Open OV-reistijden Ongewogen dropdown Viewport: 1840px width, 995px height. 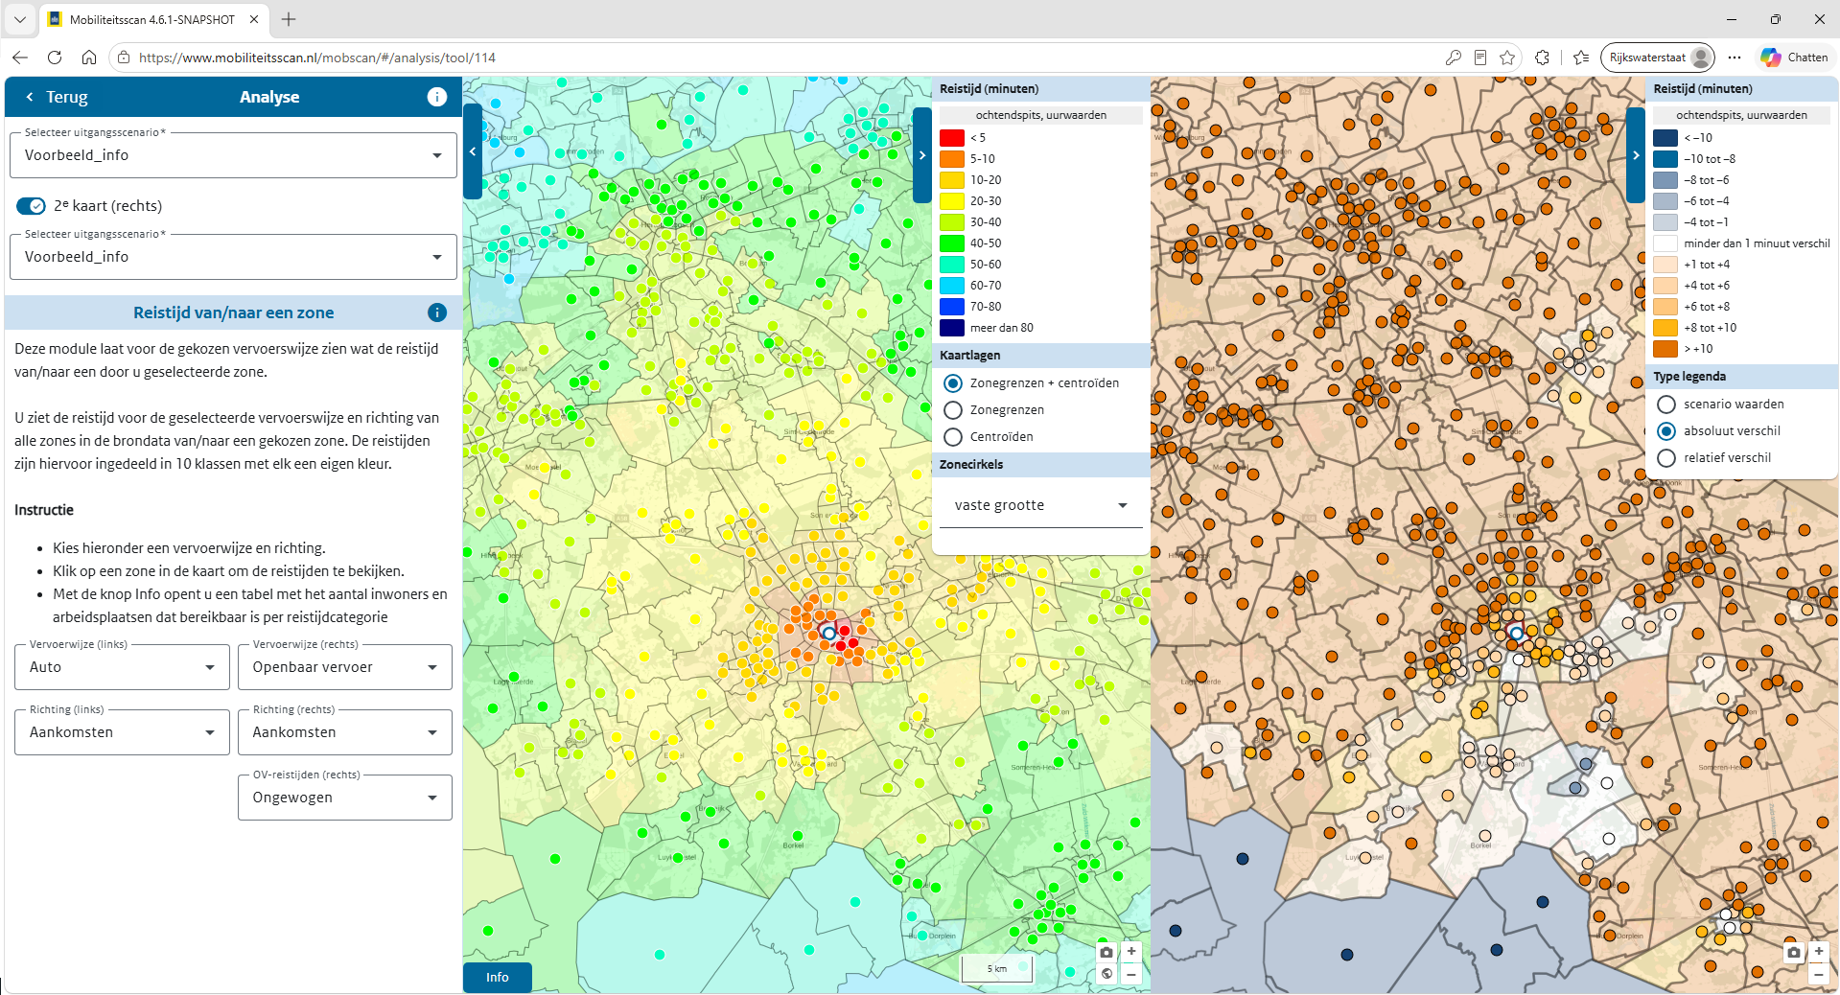[345, 798]
